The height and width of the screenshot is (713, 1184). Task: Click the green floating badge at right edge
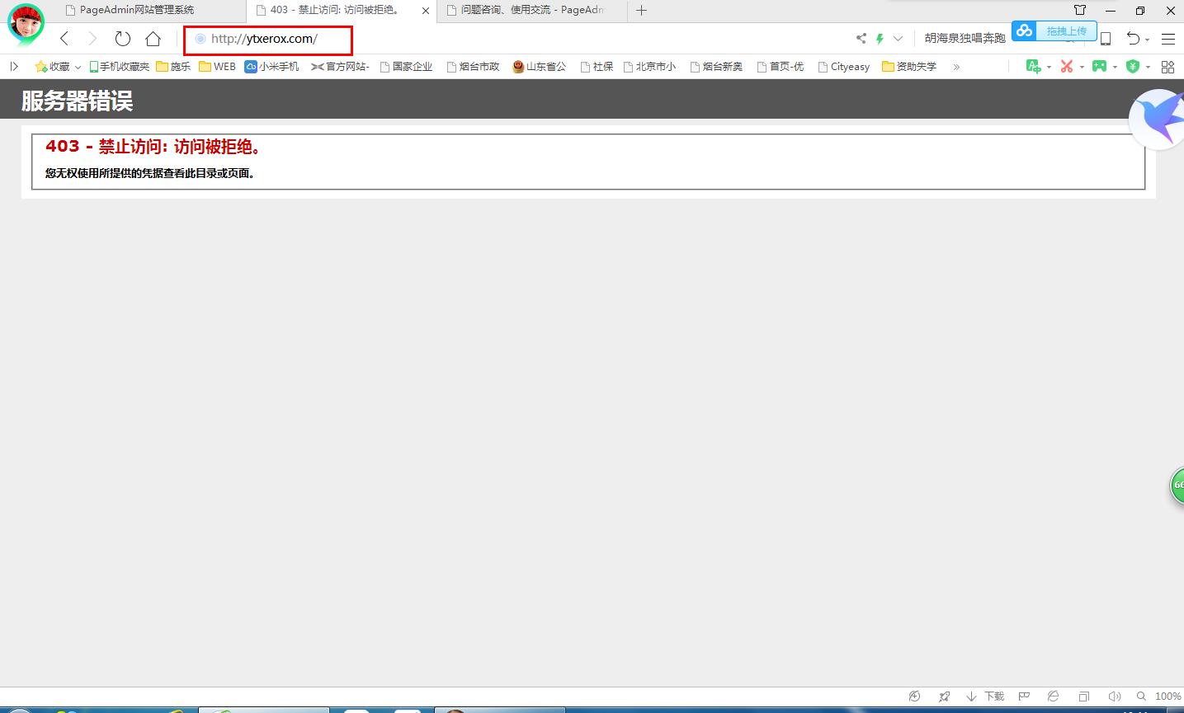[x=1177, y=485]
